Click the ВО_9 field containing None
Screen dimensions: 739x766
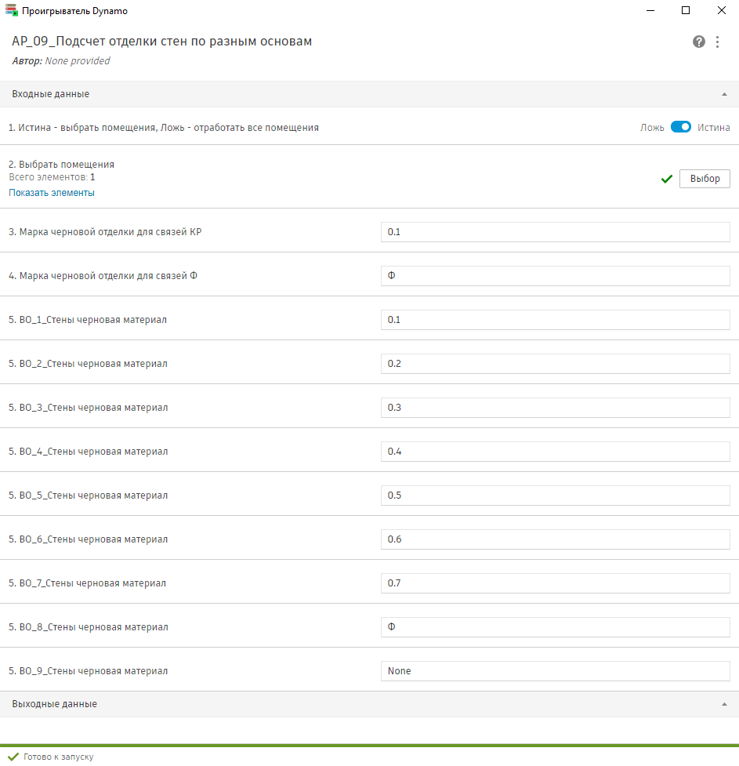pos(555,671)
